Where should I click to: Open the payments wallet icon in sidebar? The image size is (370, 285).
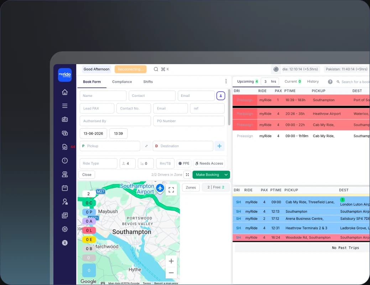[x=65, y=133]
